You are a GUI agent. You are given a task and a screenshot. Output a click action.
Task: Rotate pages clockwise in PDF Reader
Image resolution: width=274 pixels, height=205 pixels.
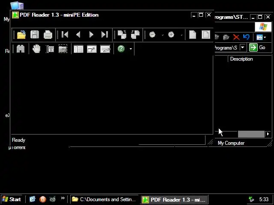pos(122,35)
